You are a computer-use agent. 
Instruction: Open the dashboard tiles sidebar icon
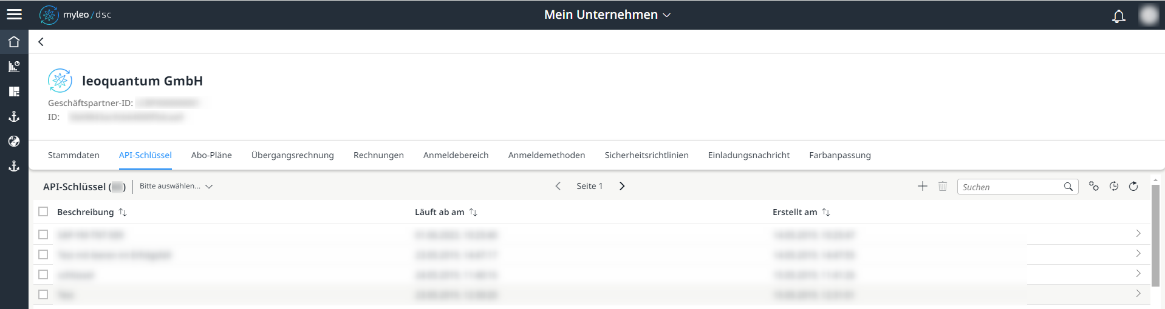(x=14, y=91)
